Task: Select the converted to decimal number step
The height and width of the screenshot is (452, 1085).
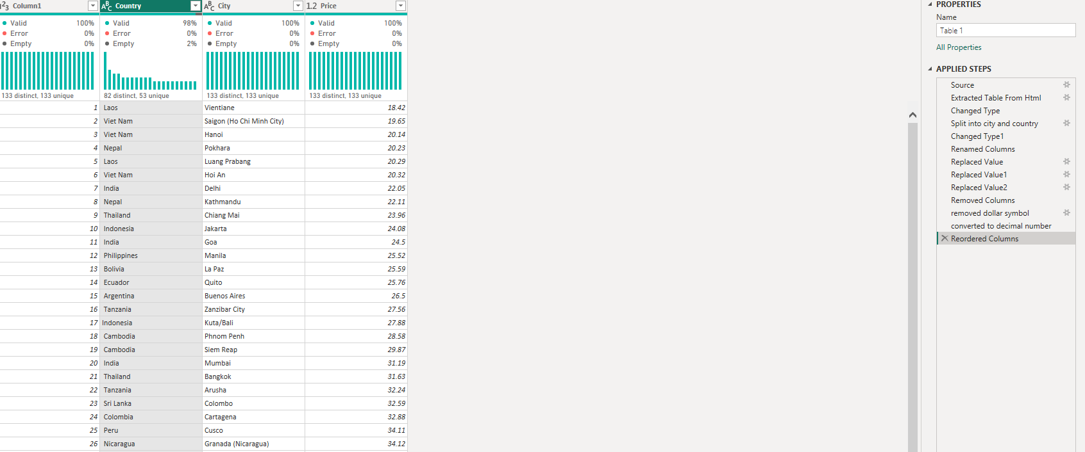Action: [x=1006, y=225]
